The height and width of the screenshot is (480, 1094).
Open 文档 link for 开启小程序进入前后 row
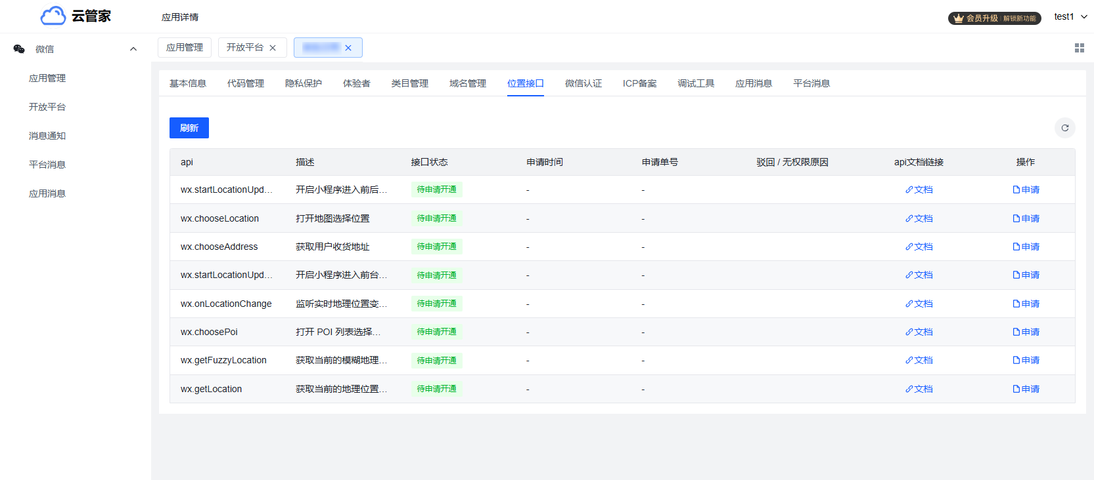[919, 190]
